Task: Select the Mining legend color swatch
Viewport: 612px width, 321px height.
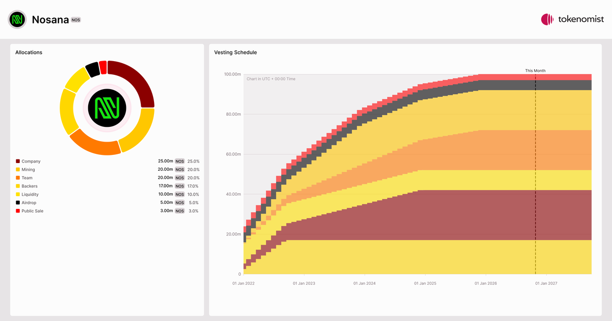Action: (x=18, y=170)
